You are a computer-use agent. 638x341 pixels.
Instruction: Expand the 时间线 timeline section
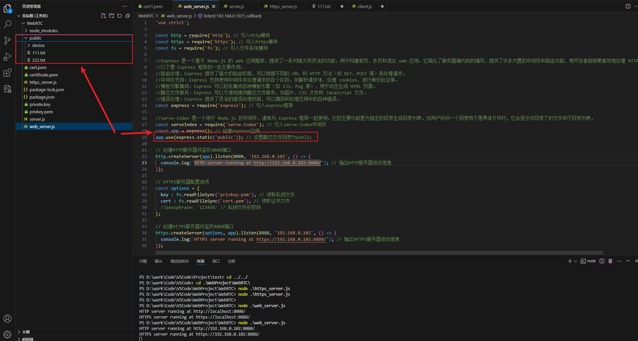(74, 339)
